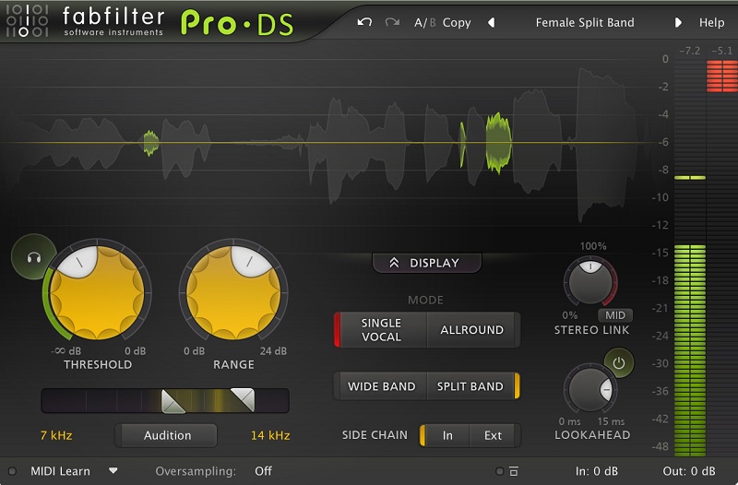Image resolution: width=738 pixels, height=485 pixels.
Task: Click the FabFilter logo icon
Action: coord(27,20)
